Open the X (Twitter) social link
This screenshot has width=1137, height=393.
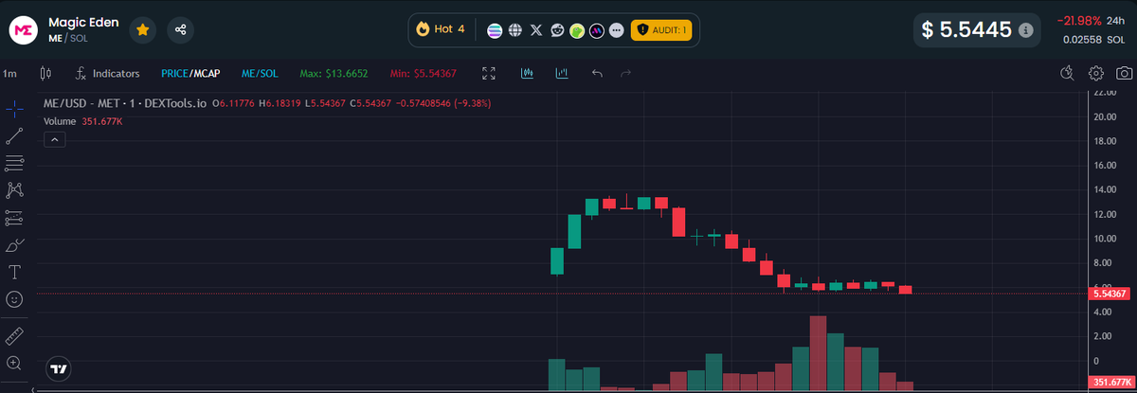537,30
